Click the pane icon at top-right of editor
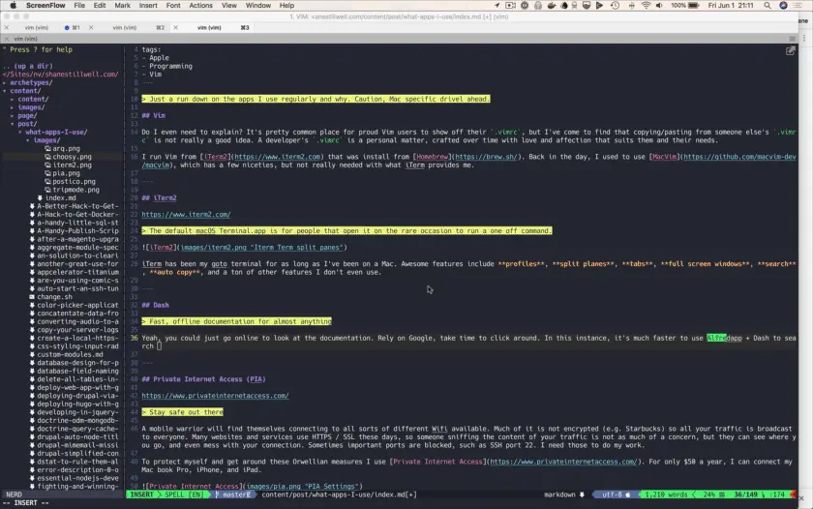This screenshot has height=509, width=813. coord(790,50)
